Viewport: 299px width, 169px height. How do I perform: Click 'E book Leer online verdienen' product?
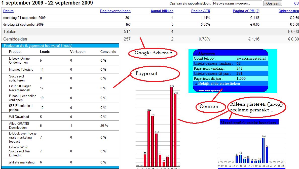pyautogui.click(x=22, y=98)
